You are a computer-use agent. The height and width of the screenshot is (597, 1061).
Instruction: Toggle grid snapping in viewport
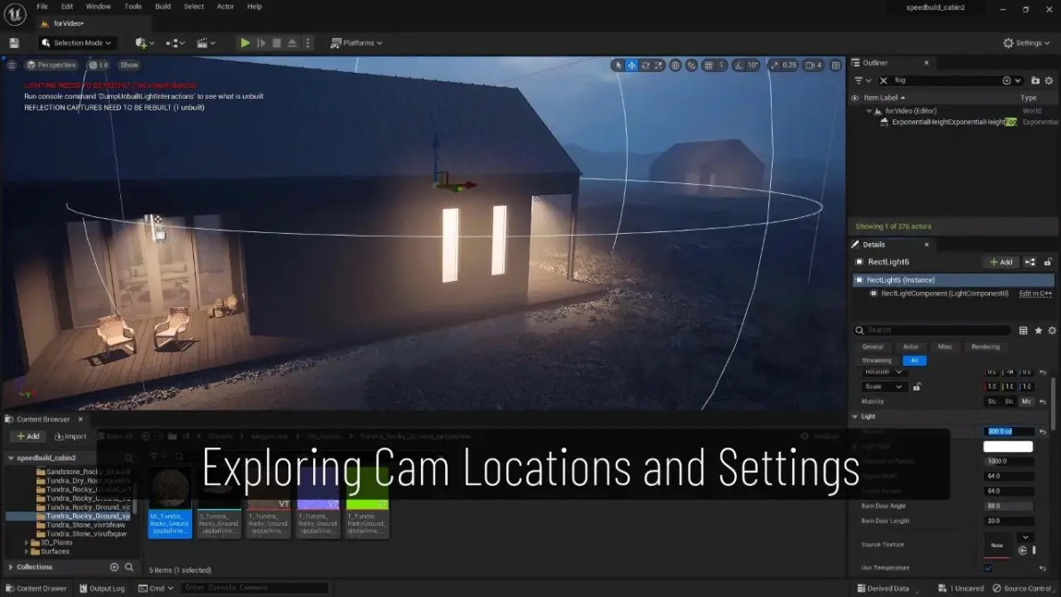(x=708, y=65)
